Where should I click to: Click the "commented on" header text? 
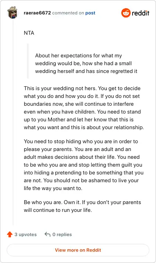click(68, 13)
